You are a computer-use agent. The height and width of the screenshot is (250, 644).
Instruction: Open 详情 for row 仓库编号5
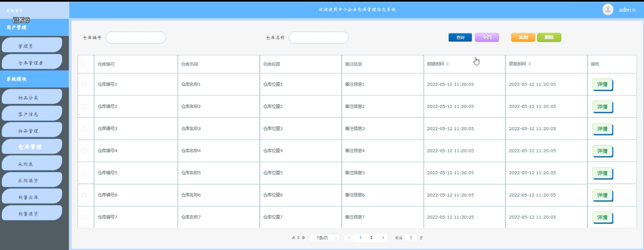pyautogui.click(x=602, y=173)
